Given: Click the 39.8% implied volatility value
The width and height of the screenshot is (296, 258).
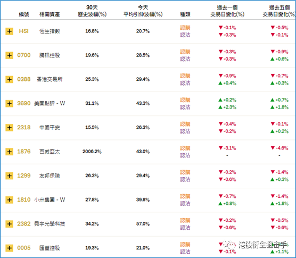Looking at the screenshot, I should point(143,199).
